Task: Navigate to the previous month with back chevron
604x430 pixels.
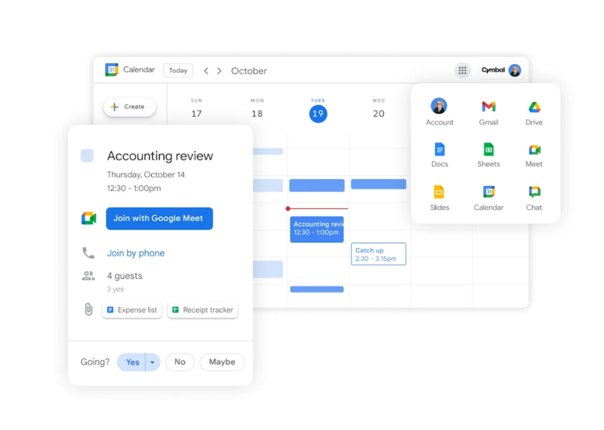Action: tap(205, 70)
